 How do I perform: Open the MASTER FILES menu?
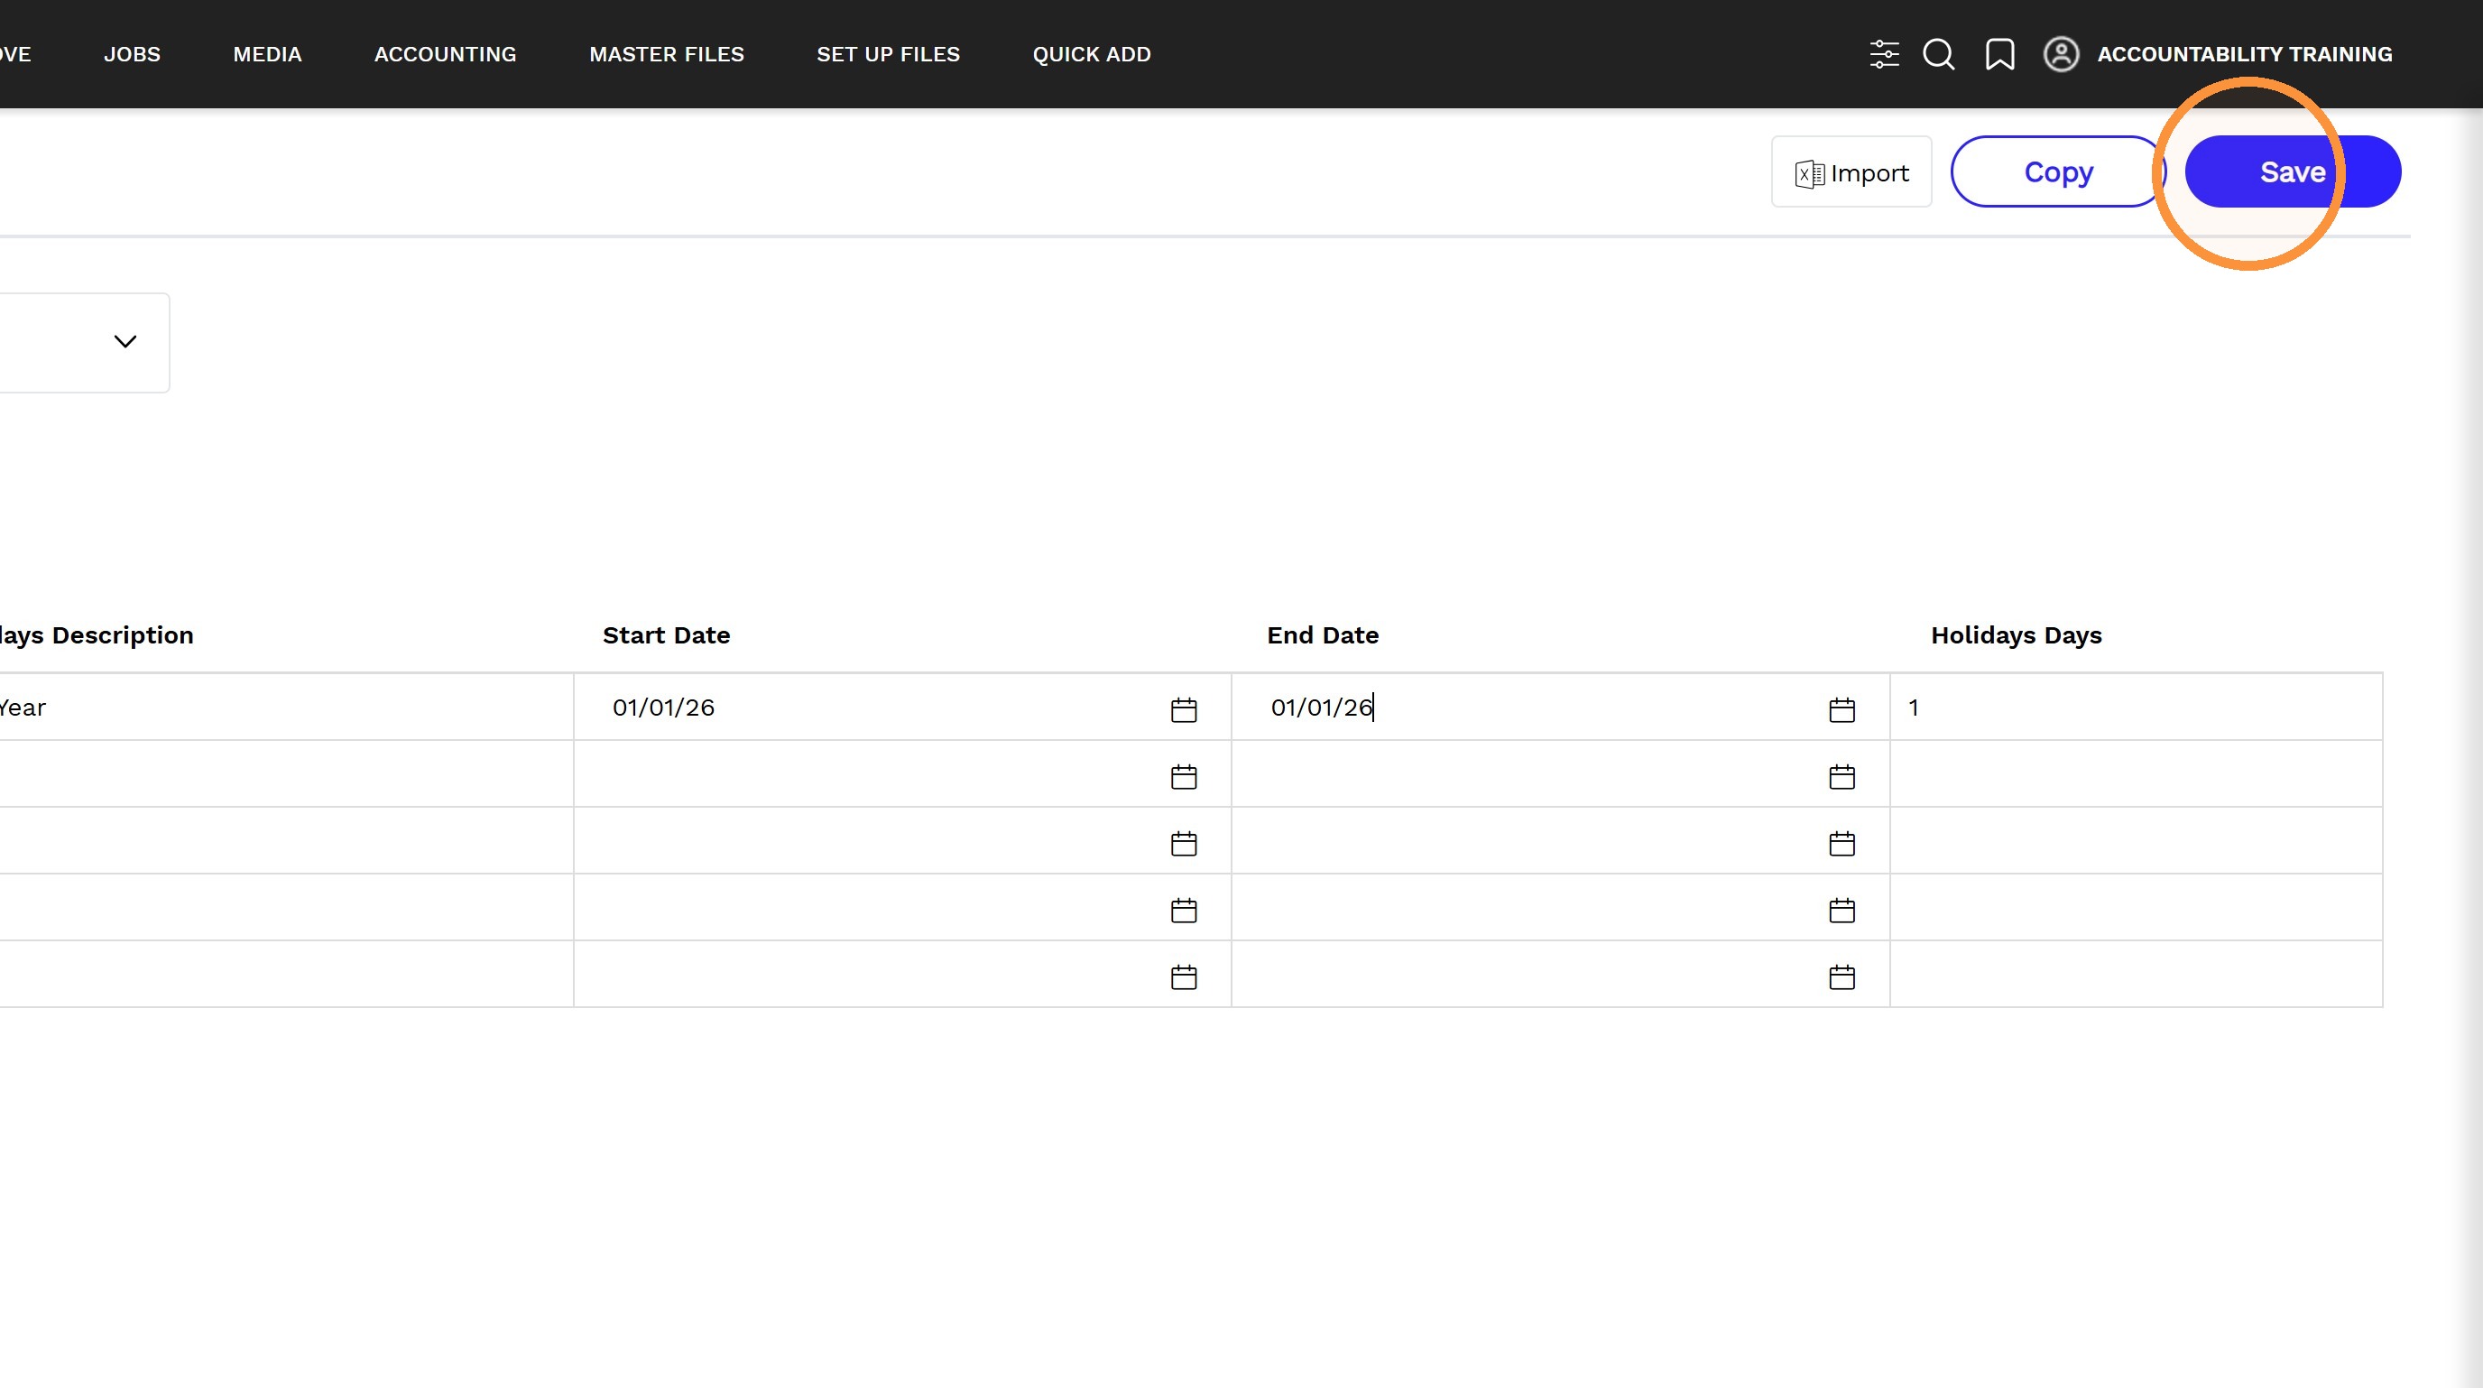[667, 54]
